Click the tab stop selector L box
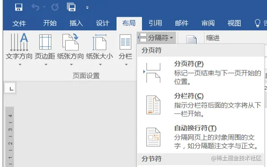Screen dimensions: 267x167 (10, 88)
